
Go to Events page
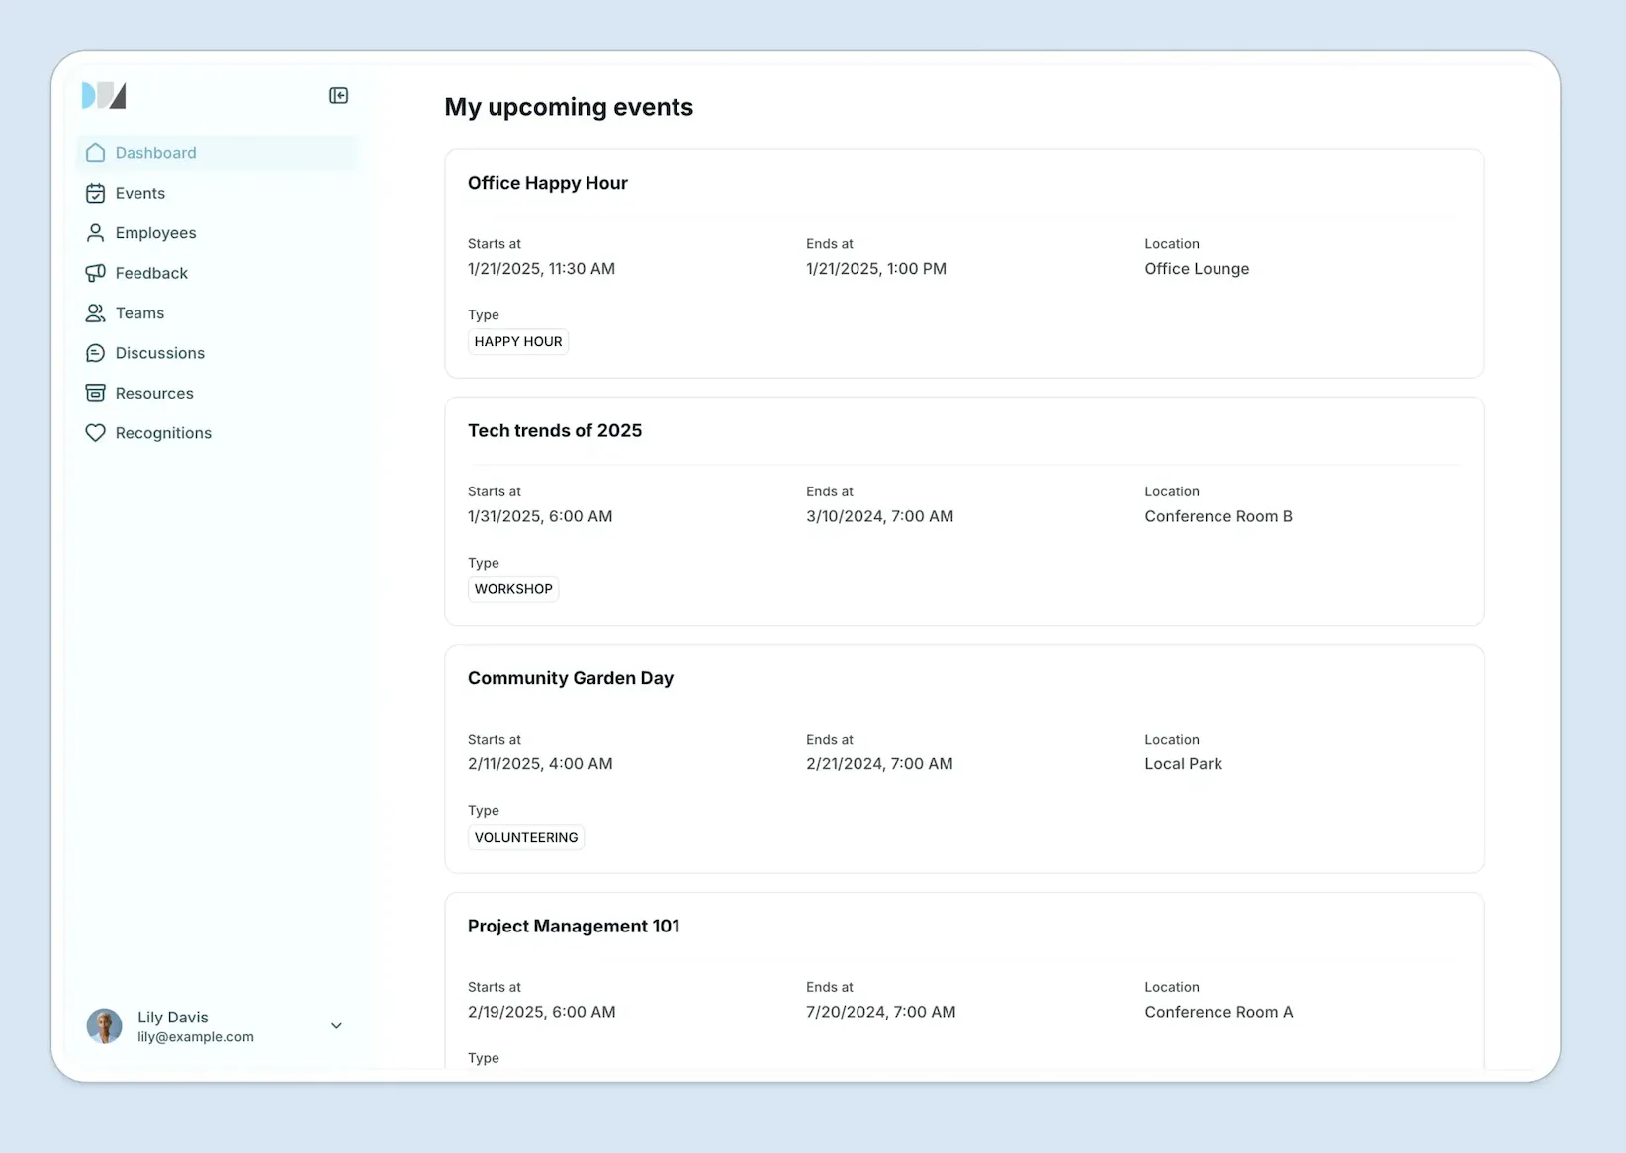(217, 193)
